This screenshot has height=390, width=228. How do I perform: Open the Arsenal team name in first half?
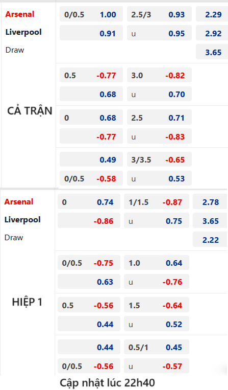18,201
